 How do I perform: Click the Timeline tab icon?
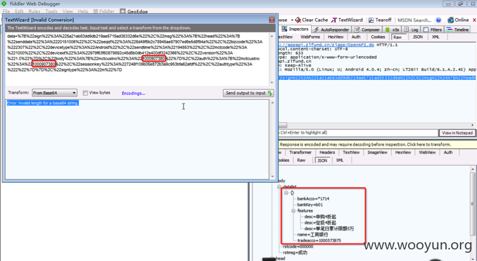point(449,30)
